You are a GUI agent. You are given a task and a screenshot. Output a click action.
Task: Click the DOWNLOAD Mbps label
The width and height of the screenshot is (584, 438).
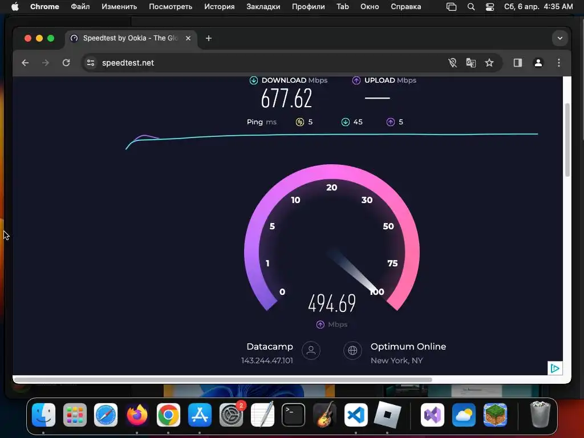294,80
